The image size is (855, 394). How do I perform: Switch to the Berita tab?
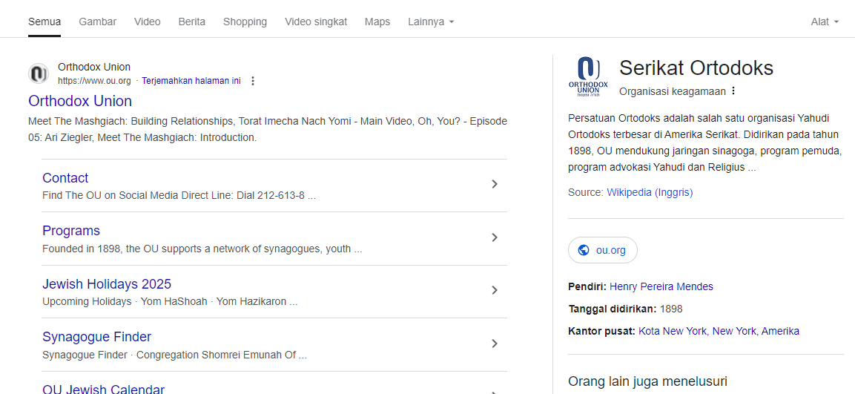tap(192, 22)
